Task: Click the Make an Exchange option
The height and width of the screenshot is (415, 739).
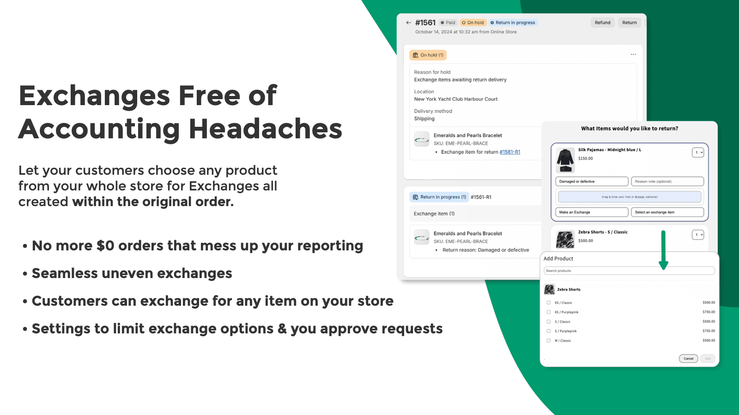Action: (591, 212)
